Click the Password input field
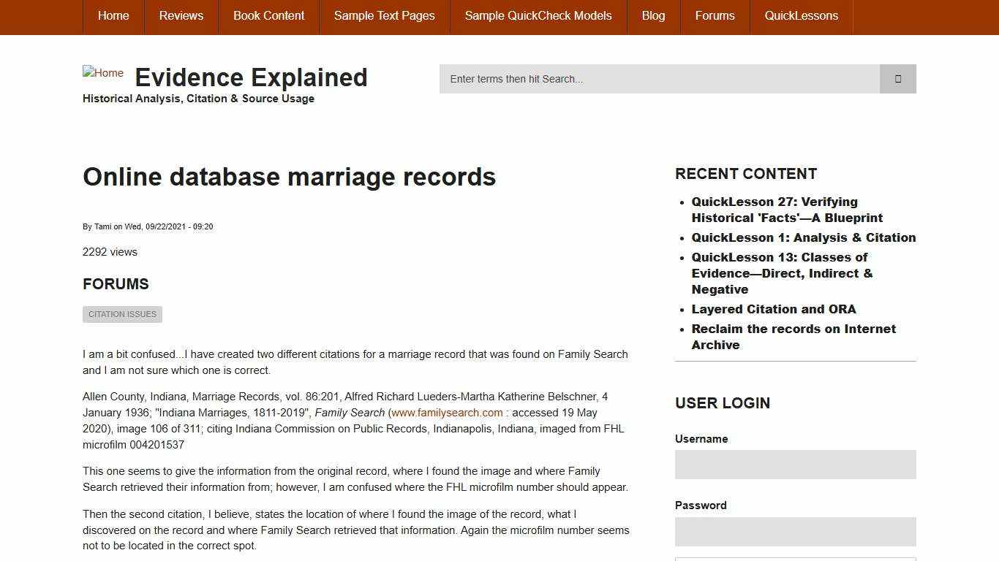Viewport: 999px width, 561px height. pos(795,532)
